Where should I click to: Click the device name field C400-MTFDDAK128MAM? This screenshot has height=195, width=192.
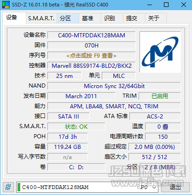[92, 35]
